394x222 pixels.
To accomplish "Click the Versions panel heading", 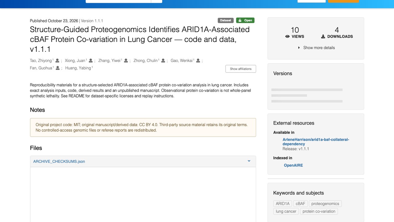I will [283, 73].
